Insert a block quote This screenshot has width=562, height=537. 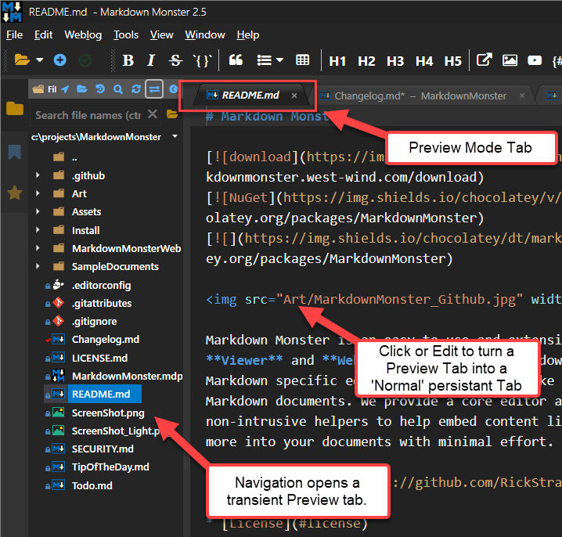[236, 59]
